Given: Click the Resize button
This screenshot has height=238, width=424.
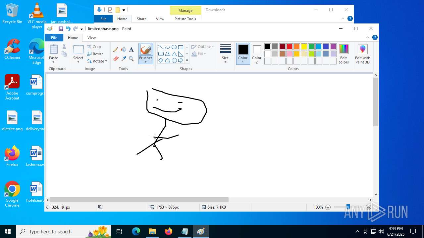Looking at the screenshot, I should pyautogui.click(x=95, y=54).
